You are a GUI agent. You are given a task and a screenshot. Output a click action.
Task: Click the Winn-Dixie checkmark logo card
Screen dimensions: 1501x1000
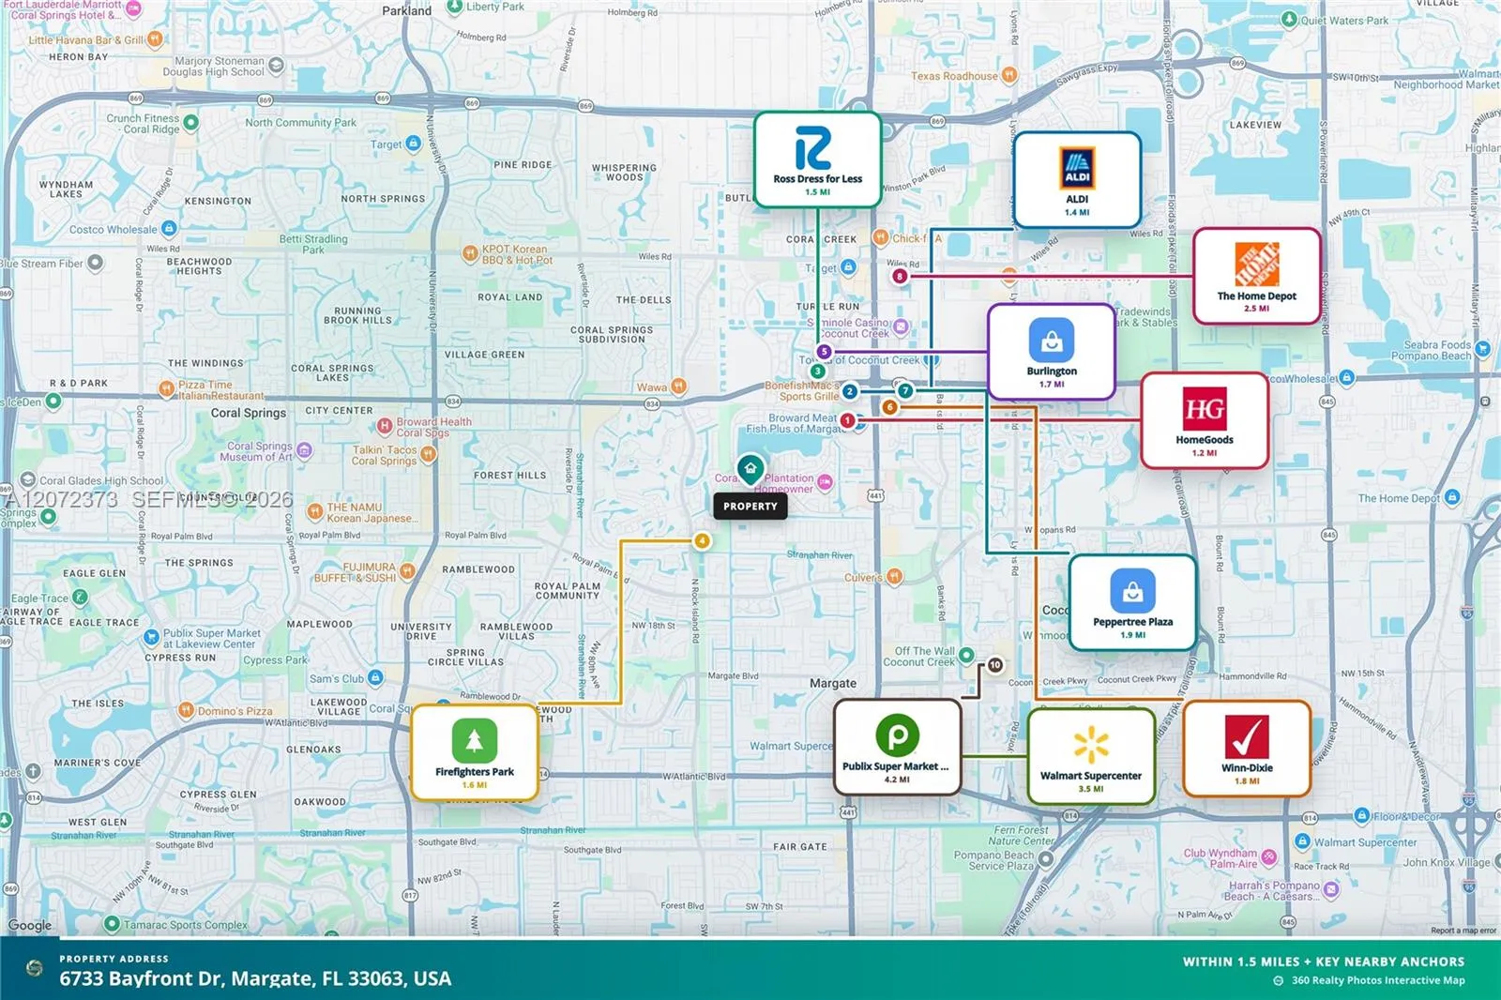click(1247, 749)
